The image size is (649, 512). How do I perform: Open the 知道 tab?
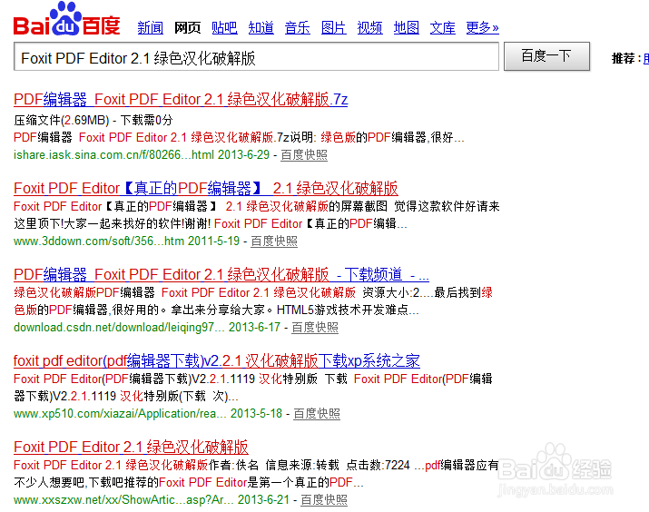(x=261, y=28)
